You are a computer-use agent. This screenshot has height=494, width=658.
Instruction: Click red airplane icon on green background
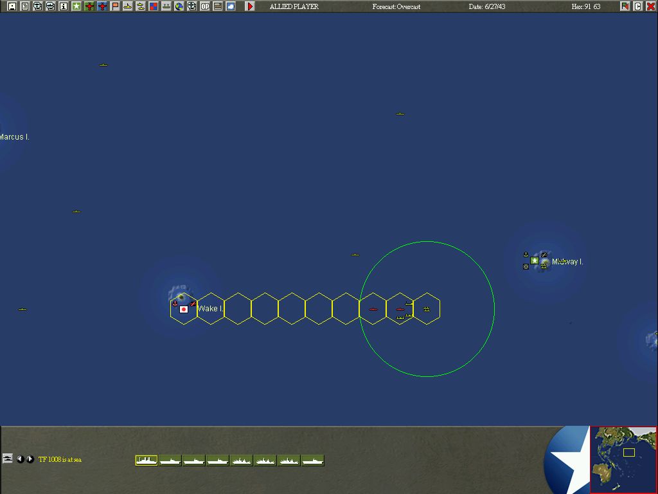89,6
